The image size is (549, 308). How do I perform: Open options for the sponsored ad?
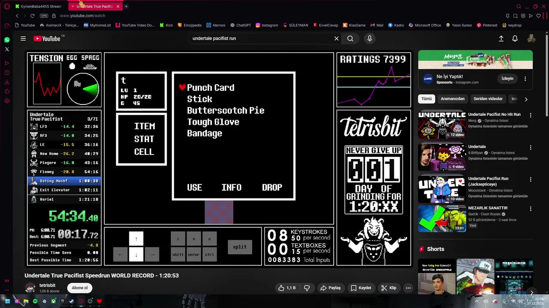[525, 79]
